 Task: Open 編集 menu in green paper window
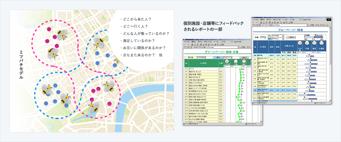coord(194,42)
